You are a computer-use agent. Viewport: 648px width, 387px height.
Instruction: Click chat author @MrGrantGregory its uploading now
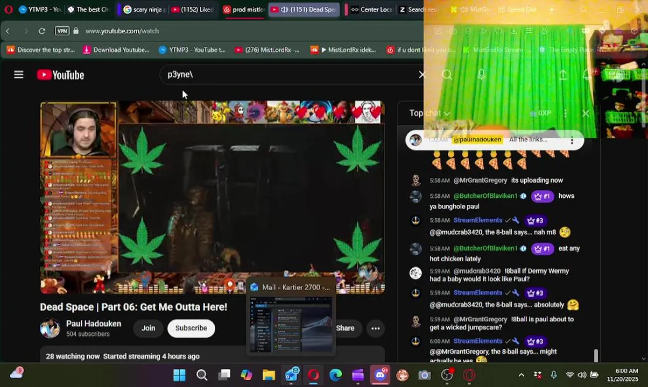[x=481, y=181]
